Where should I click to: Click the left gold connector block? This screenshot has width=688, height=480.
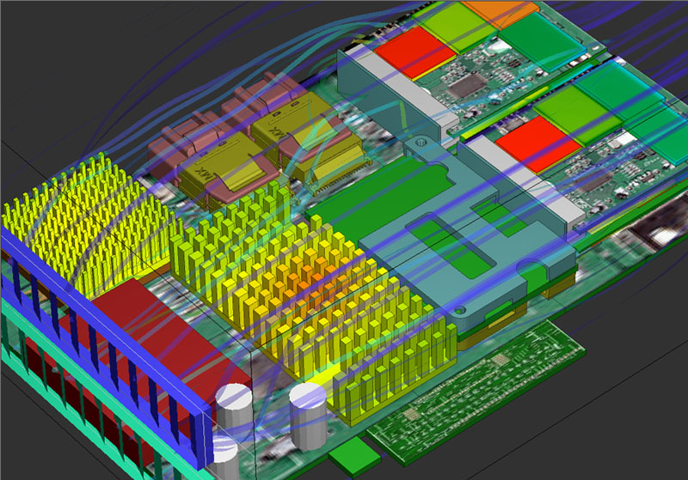(212, 169)
